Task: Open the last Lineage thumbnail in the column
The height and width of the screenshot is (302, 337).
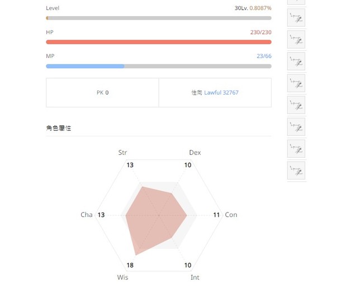Action: (296, 171)
